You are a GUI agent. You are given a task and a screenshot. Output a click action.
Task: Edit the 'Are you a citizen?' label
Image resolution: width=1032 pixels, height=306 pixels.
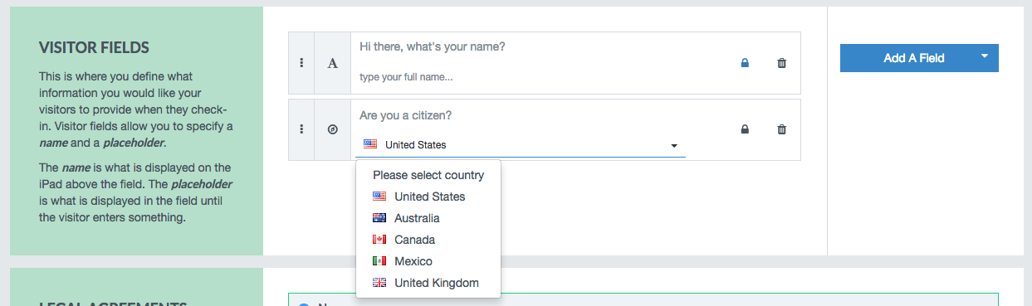[x=406, y=115]
